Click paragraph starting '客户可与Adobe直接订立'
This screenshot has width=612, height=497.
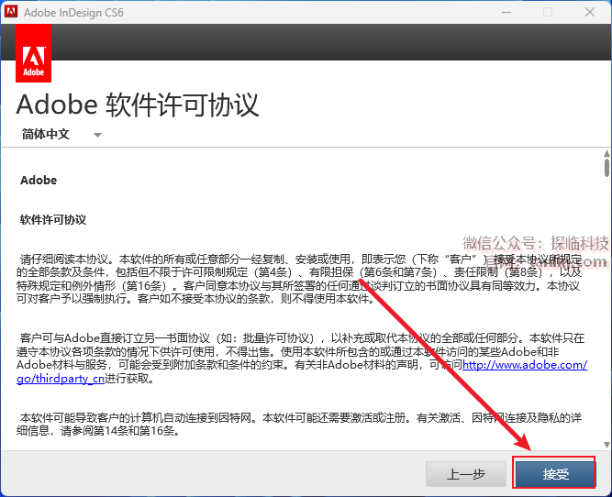[x=301, y=359]
